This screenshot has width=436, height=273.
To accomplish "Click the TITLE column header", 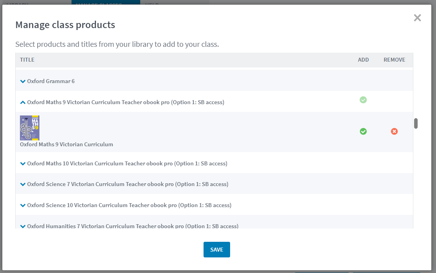I will (27, 60).
